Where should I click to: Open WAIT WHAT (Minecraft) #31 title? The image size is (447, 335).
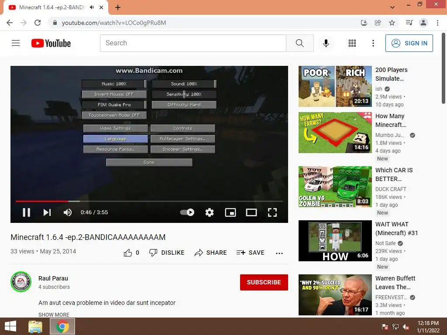(x=396, y=229)
